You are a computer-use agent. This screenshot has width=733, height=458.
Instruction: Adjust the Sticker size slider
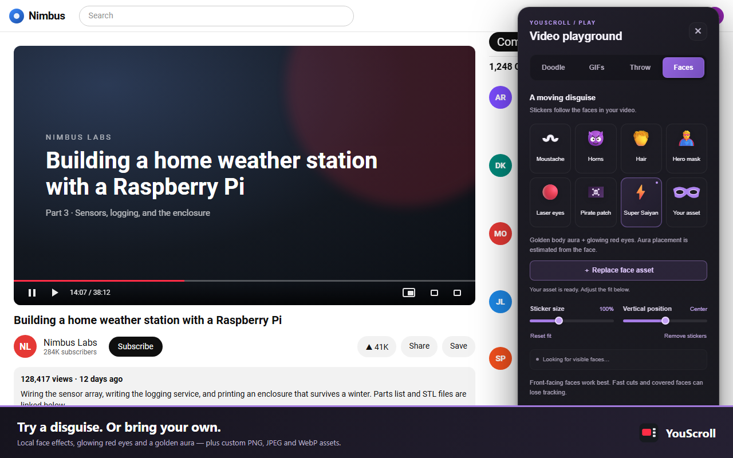tap(572, 321)
